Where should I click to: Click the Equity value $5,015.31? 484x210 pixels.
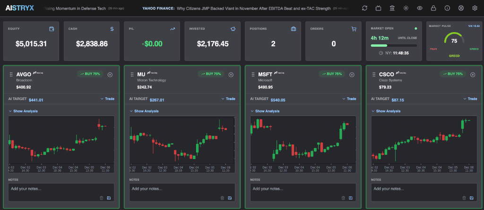(31, 44)
